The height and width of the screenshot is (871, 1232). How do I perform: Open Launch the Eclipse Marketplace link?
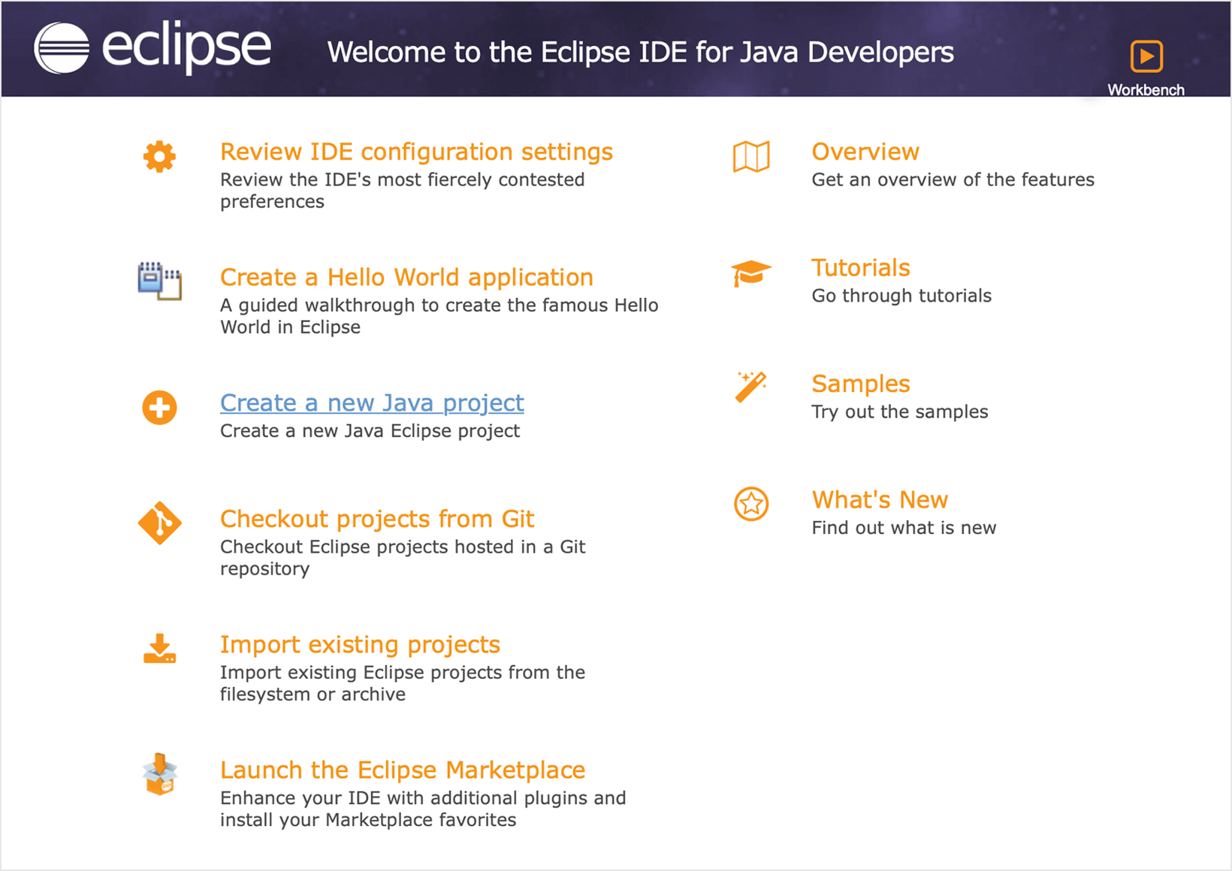[403, 770]
